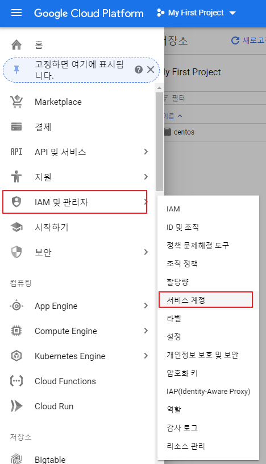
Task: Click the bucket icon next to centos
Action: click(167, 132)
